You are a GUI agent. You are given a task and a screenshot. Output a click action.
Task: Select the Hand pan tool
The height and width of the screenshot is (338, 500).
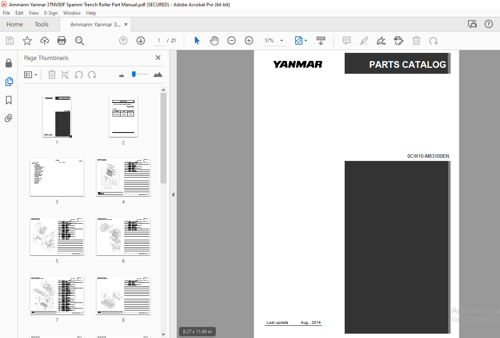214,41
